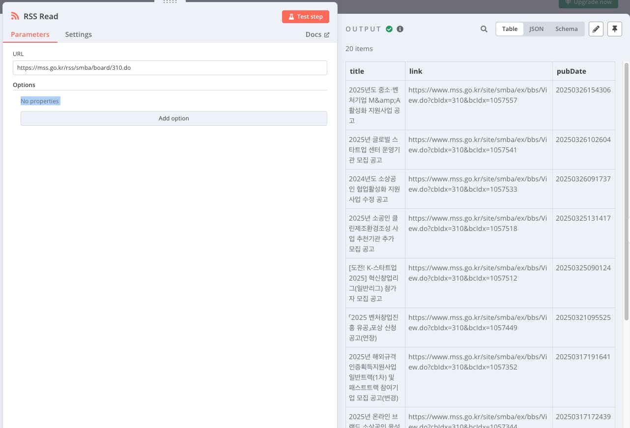Click the RSS URL input field
The height and width of the screenshot is (428, 630).
(170, 68)
